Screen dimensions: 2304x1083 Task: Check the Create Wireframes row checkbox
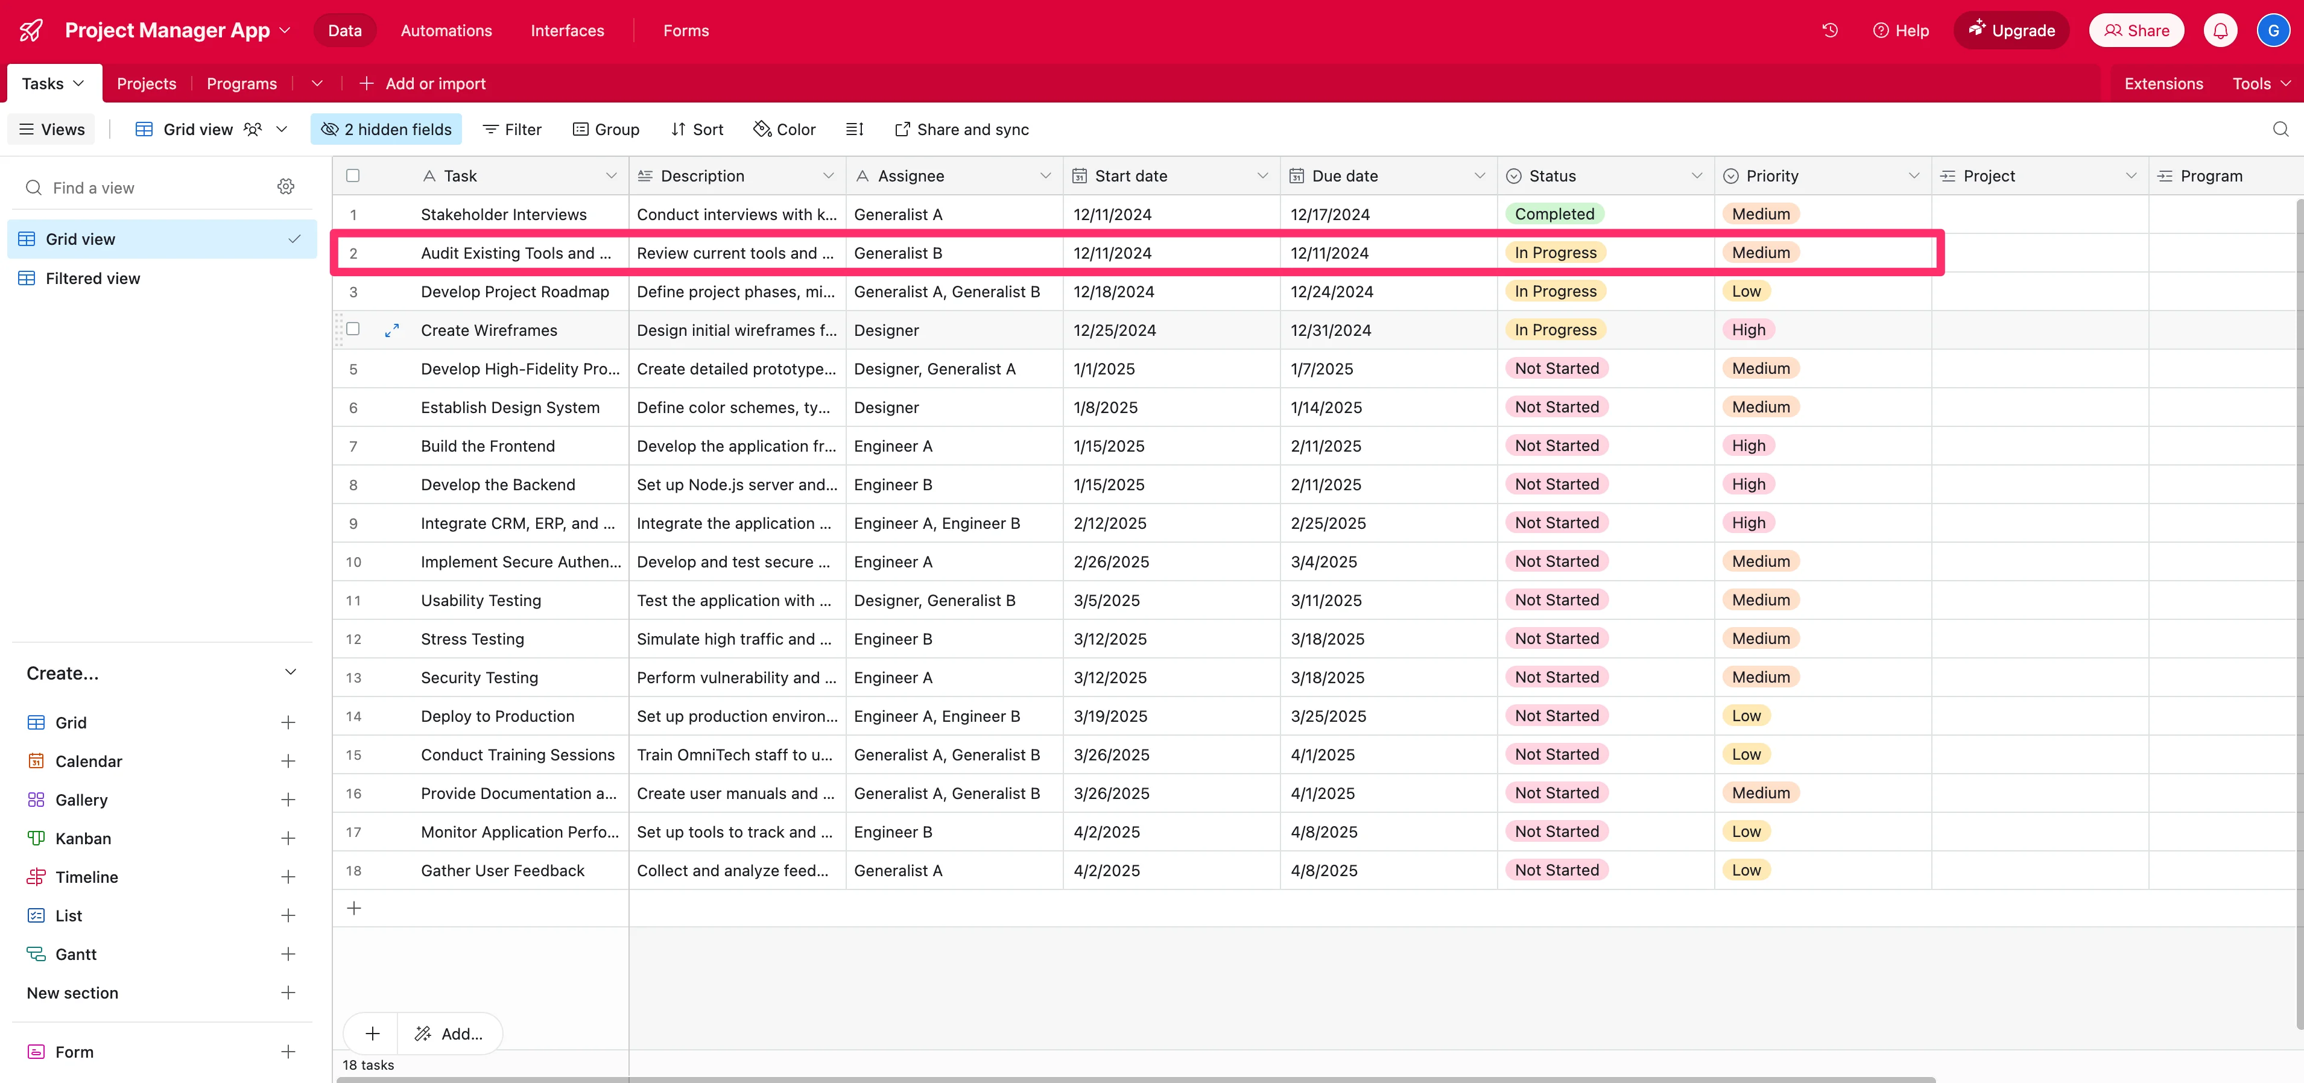353,329
